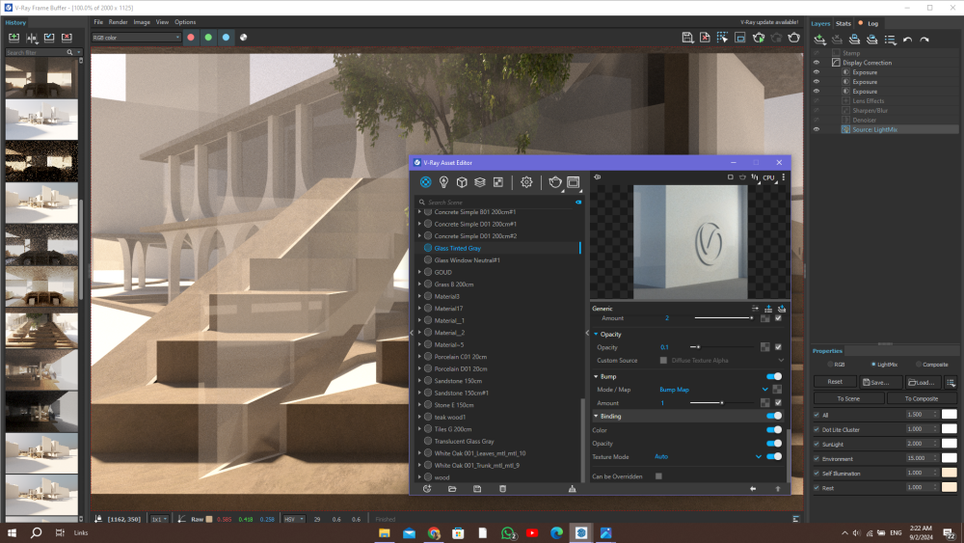Click the undo arrow in the Layers panel

coord(908,40)
